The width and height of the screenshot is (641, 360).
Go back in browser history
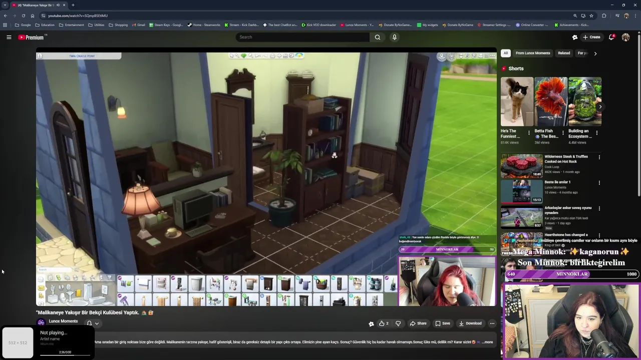(6, 15)
